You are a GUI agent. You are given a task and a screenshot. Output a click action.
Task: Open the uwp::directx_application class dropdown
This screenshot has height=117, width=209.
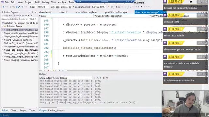[x=121, y=16]
